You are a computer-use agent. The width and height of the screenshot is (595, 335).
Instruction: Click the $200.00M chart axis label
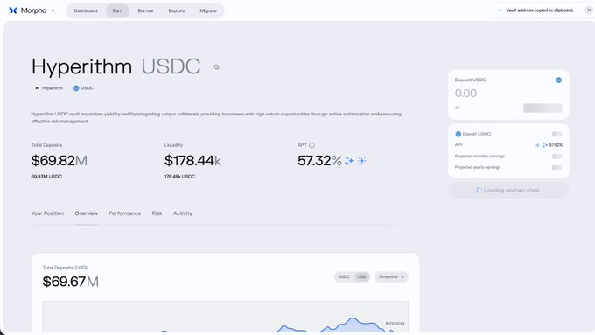[395, 324]
